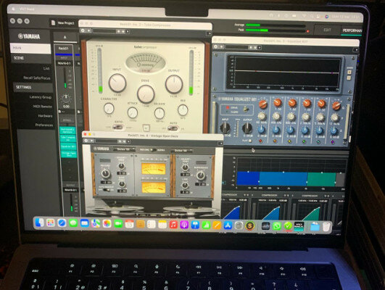Toggle the compressor Auto release switch

click(x=173, y=128)
